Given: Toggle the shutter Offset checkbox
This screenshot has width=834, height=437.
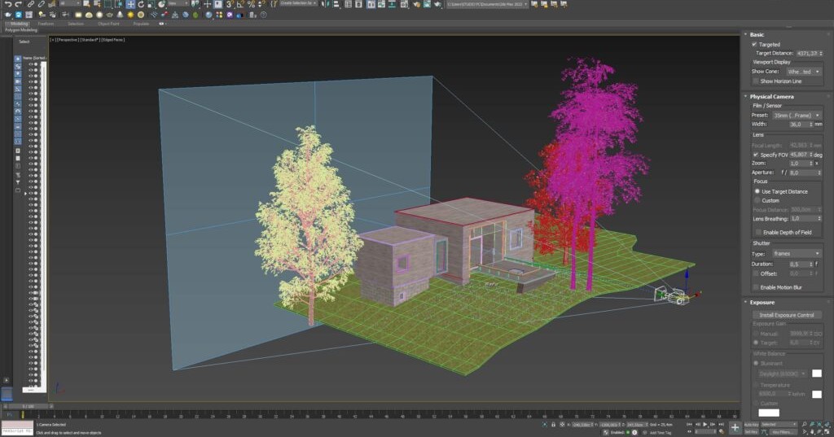Looking at the screenshot, I should coord(756,273).
